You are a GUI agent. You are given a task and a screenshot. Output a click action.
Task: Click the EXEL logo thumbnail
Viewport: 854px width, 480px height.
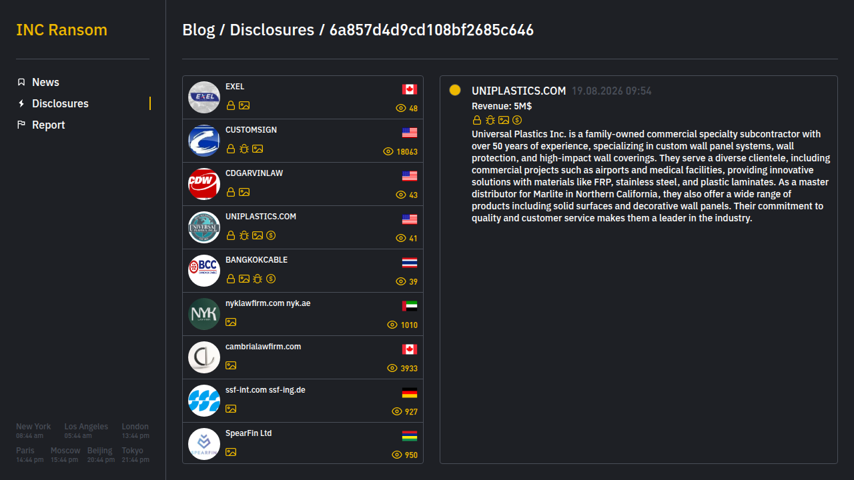click(204, 97)
